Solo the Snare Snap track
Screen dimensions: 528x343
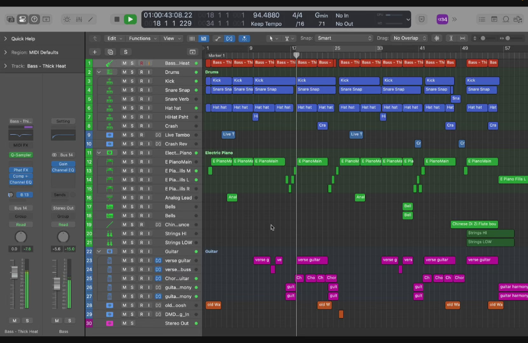132,90
